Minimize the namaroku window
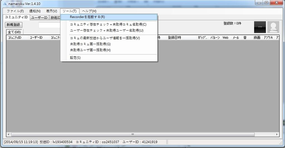The height and width of the screenshot is (148, 285). click(x=259, y=3)
